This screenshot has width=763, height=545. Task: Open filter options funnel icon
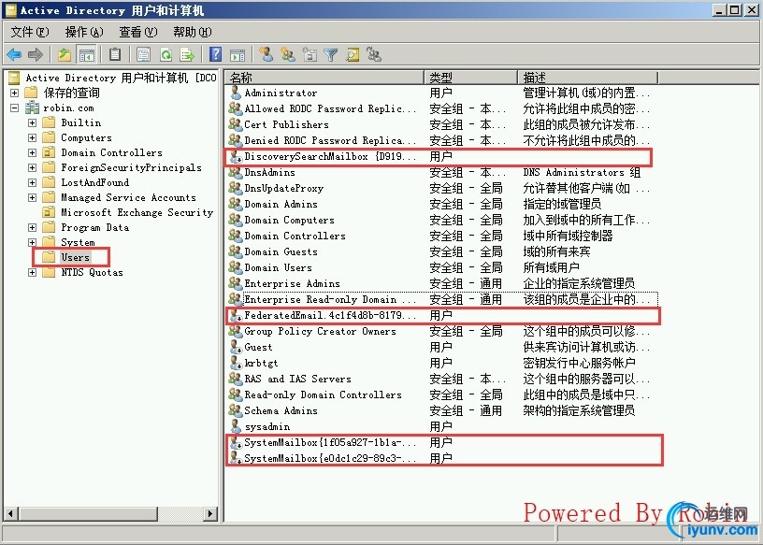click(x=331, y=55)
